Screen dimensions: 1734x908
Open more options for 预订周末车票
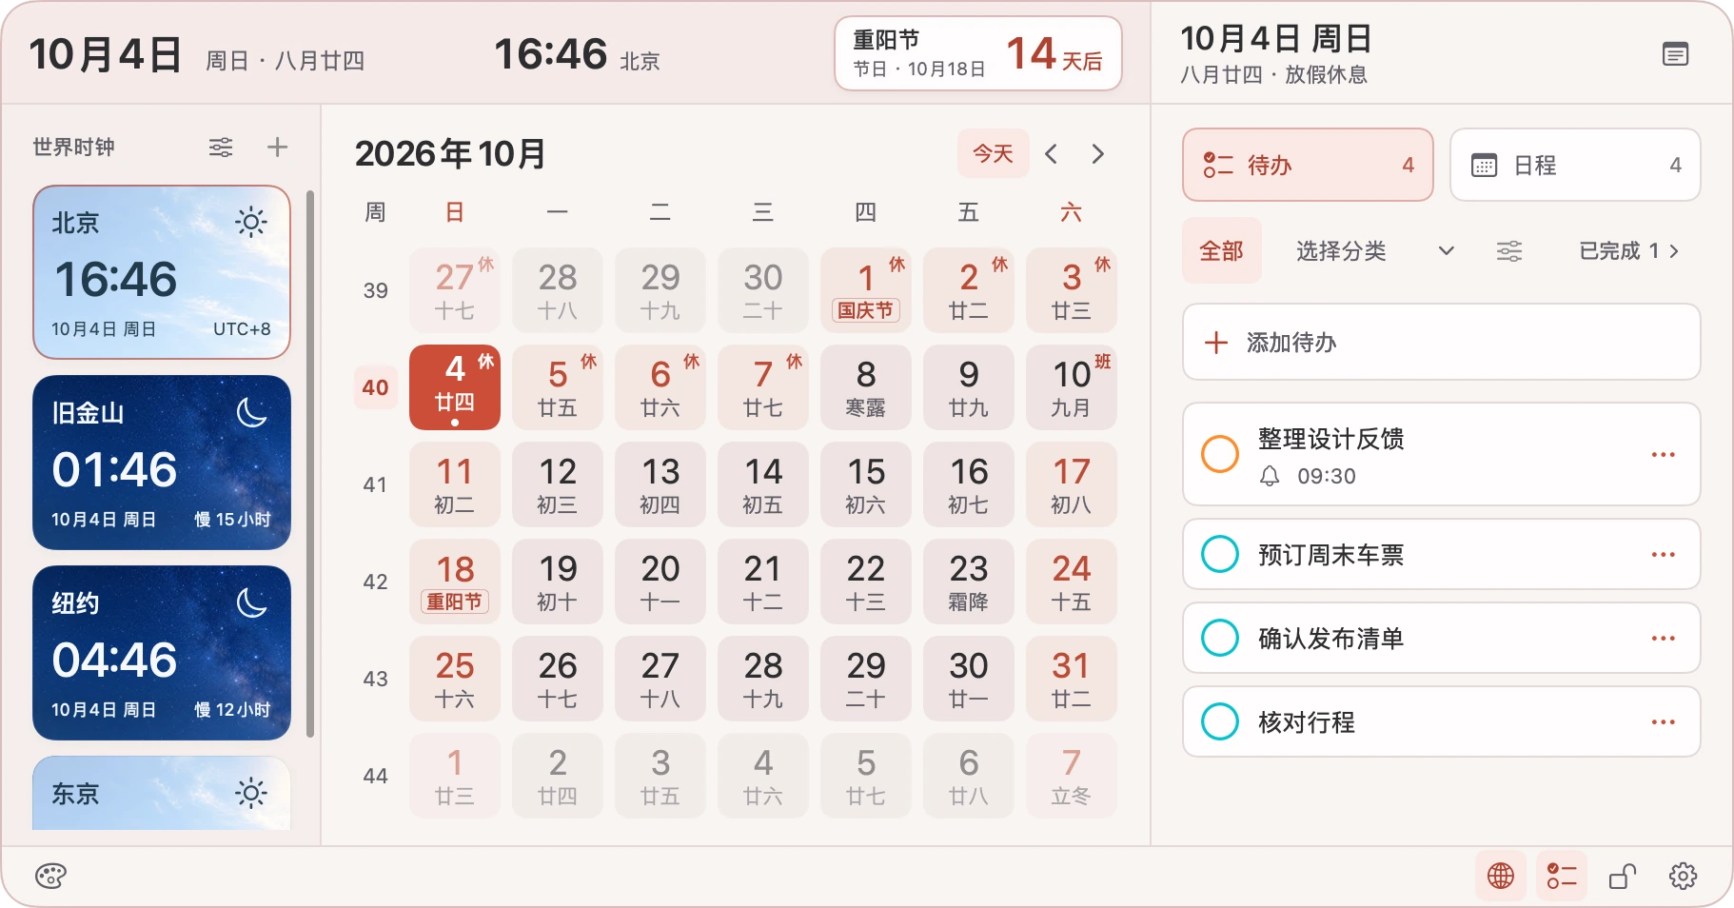pyautogui.click(x=1664, y=554)
